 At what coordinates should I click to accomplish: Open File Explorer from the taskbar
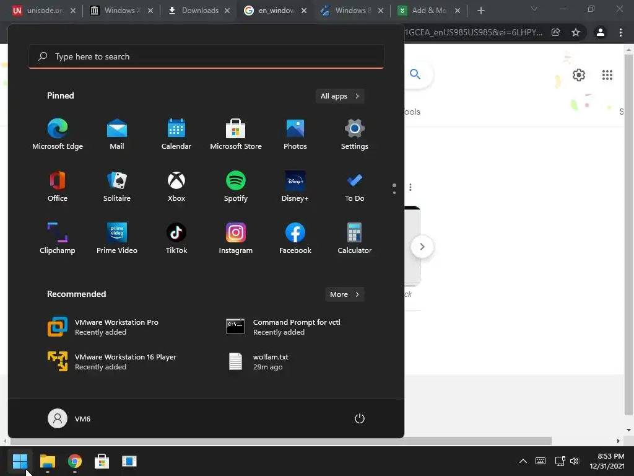pyautogui.click(x=47, y=461)
